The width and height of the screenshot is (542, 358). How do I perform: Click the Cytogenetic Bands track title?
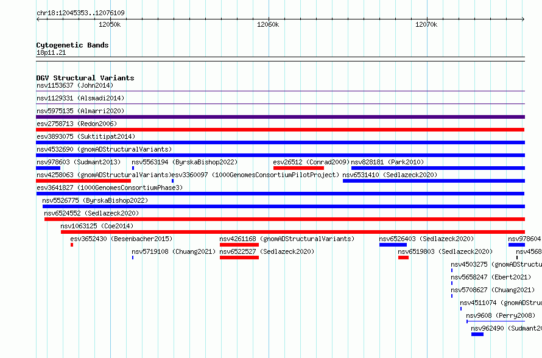click(x=72, y=45)
